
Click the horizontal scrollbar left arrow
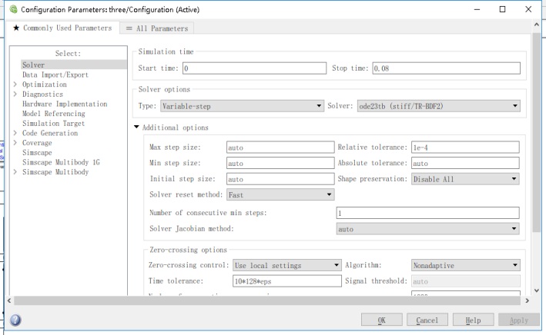pos(9,300)
